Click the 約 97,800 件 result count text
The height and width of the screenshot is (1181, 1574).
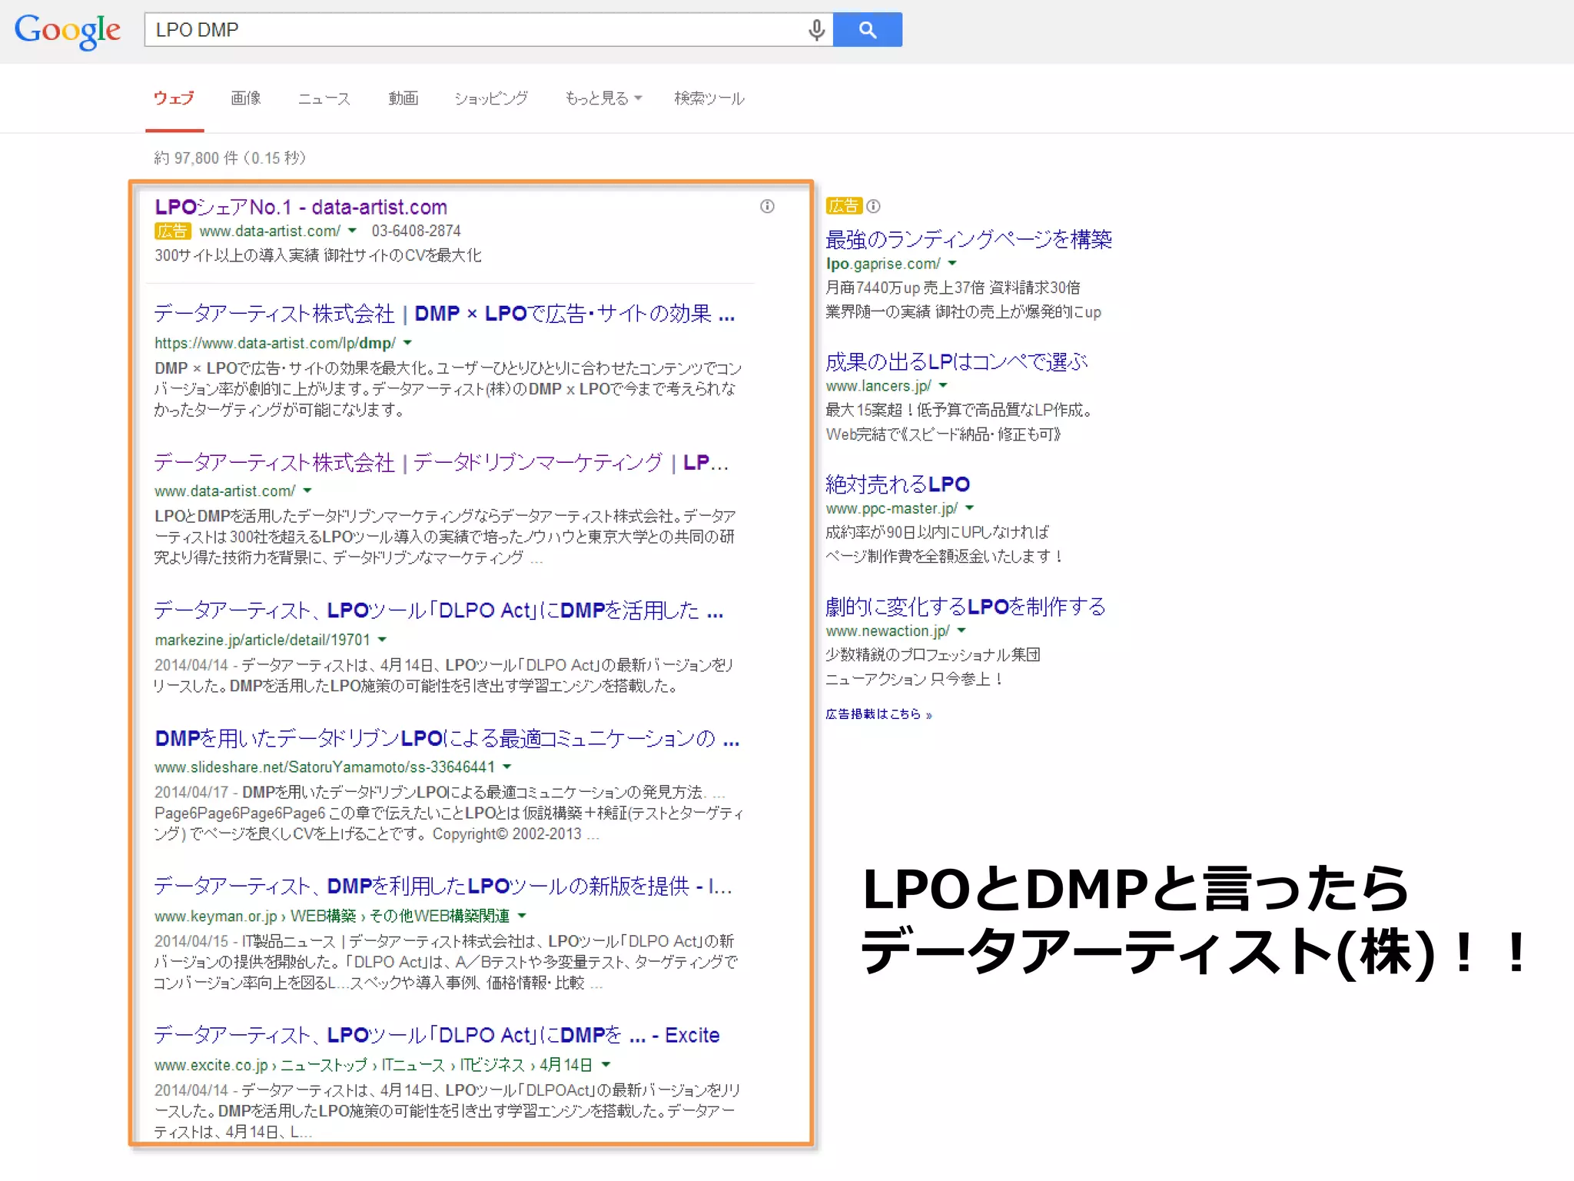coord(230,158)
